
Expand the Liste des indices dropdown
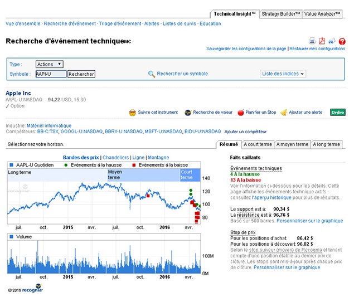(283, 74)
